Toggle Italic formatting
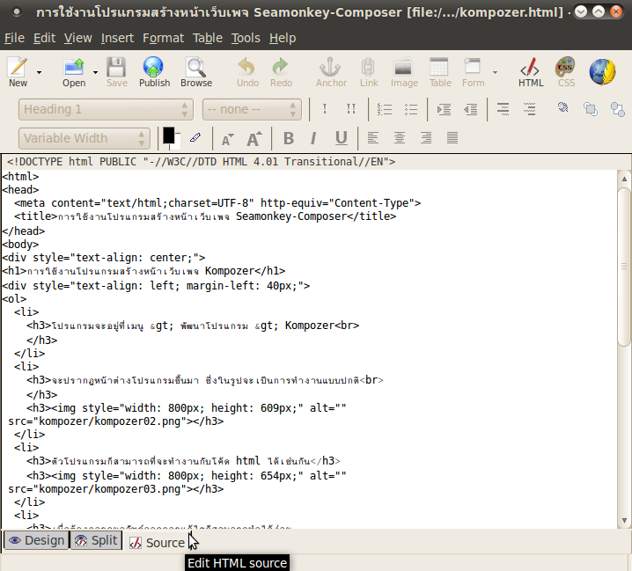 tap(313, 139)
